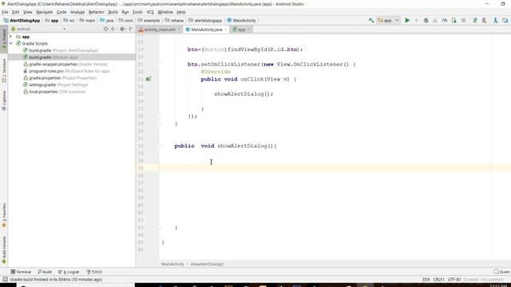Open the File menu
This screenshot has height=287, width=511.
(x=5, y=12)
